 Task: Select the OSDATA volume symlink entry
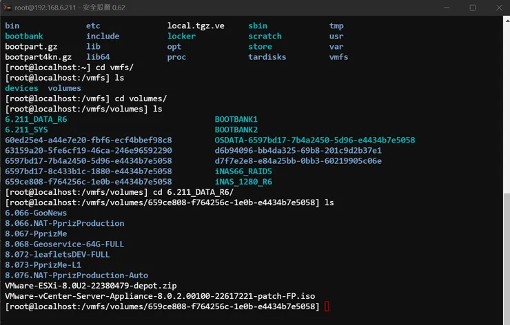pos(315,140)
